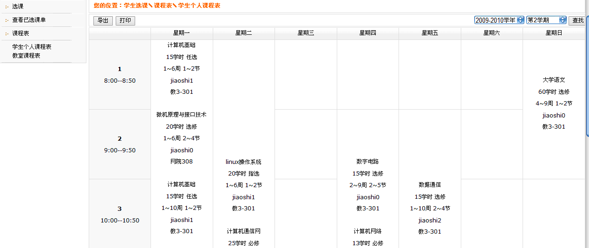The width and height of the screenshot is (589, 248).
Task: Open 查看已选课单 in the sidebar
Action: coord(29,20)
